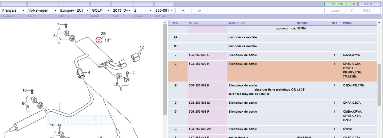Click label 1 front pipe in diagram
383x138 pixels.
(60, 104)
